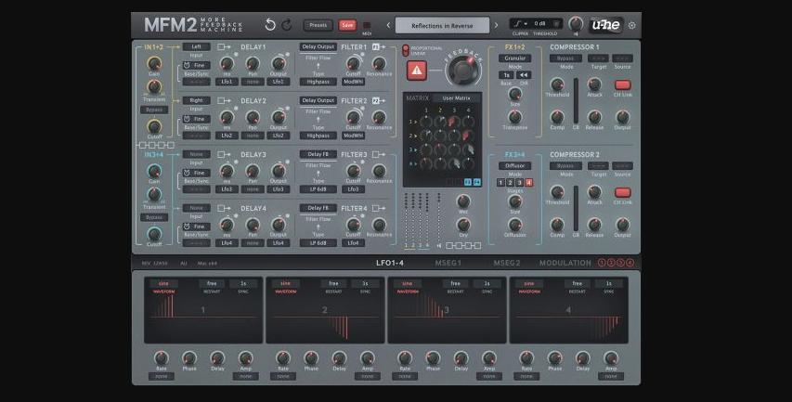Open the Granular mode dropdown in FX 1+2

(514, 58)
